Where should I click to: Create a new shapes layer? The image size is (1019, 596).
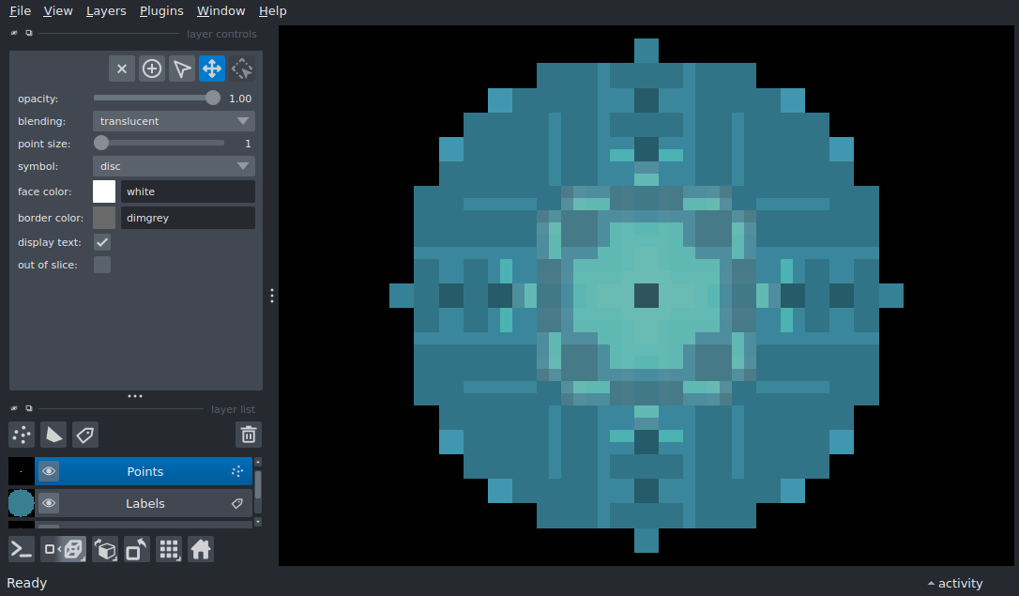53,435
